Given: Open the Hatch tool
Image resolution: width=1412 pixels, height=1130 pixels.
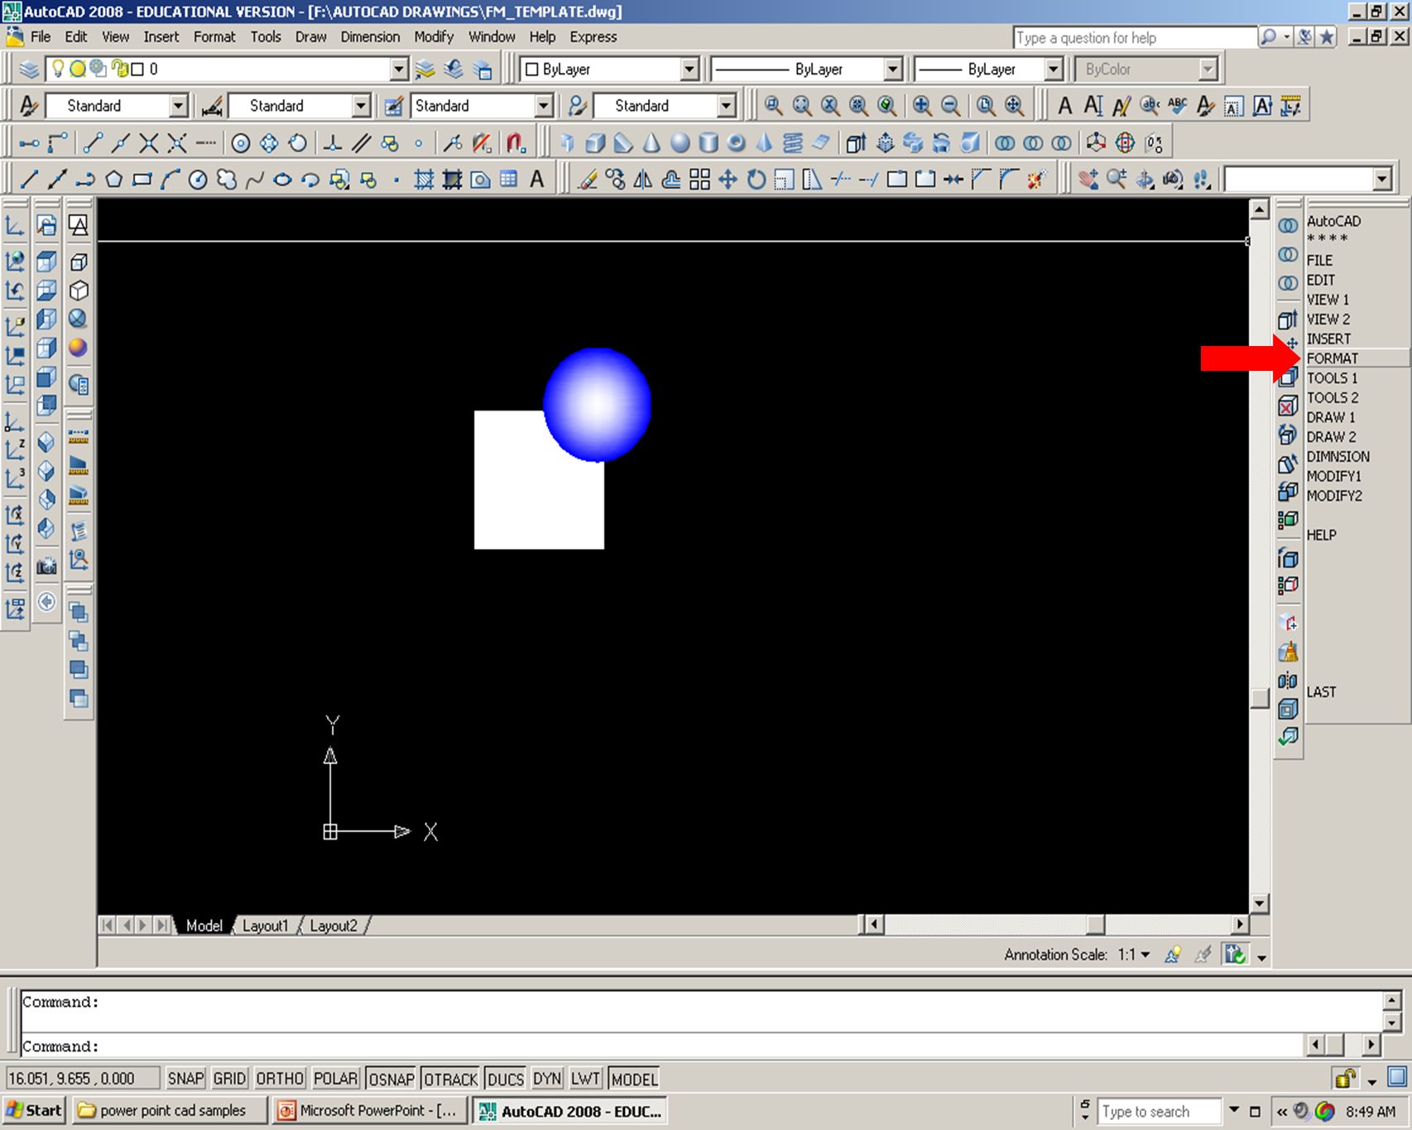Looking at the screenshot, I should click(x=424, y=179).
